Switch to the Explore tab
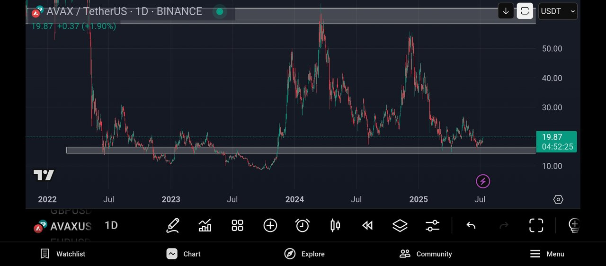This screenshot has width=606, height=266. pos(304,254)
